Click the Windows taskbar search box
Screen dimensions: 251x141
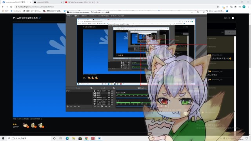29,138
